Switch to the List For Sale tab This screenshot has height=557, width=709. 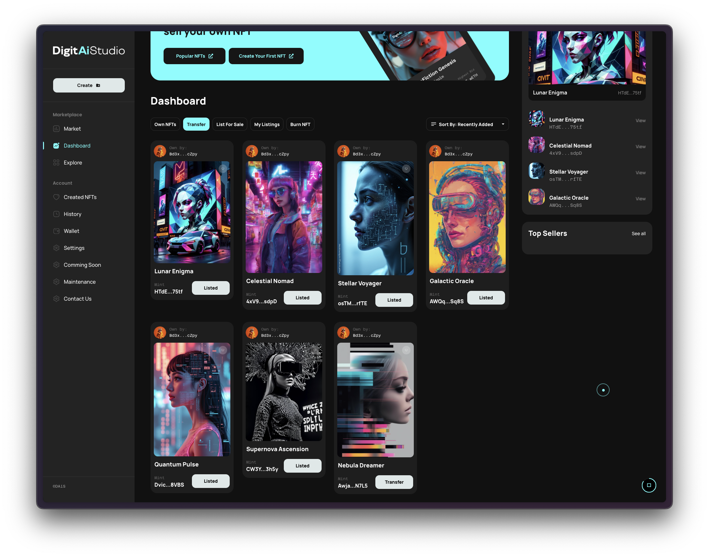click(230, 124)
